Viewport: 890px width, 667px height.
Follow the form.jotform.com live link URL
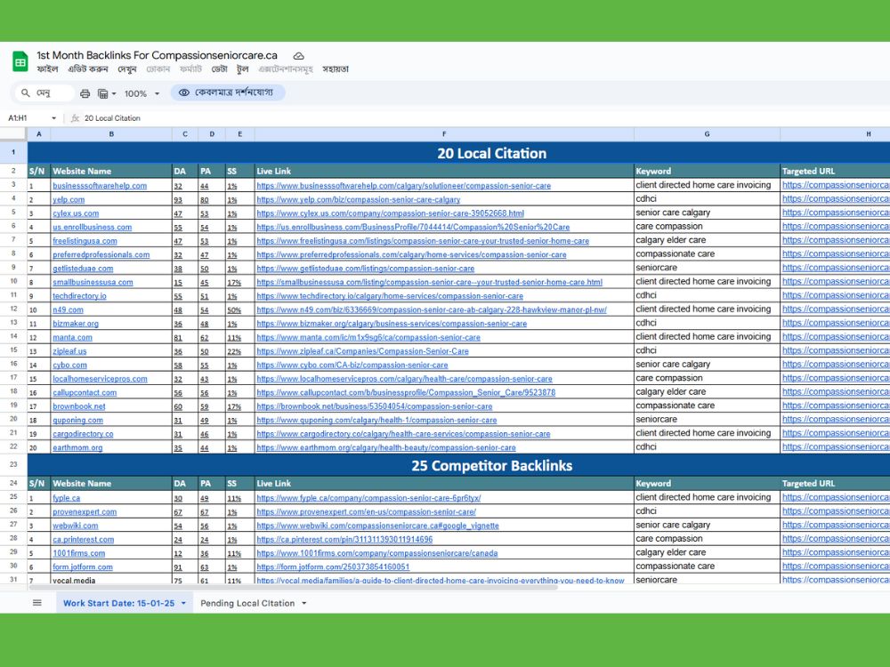[x=333, y=567]
